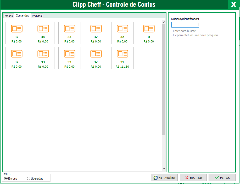
Task: Select comanda 31 showing R$ 0,00
Action: (149, 33)
